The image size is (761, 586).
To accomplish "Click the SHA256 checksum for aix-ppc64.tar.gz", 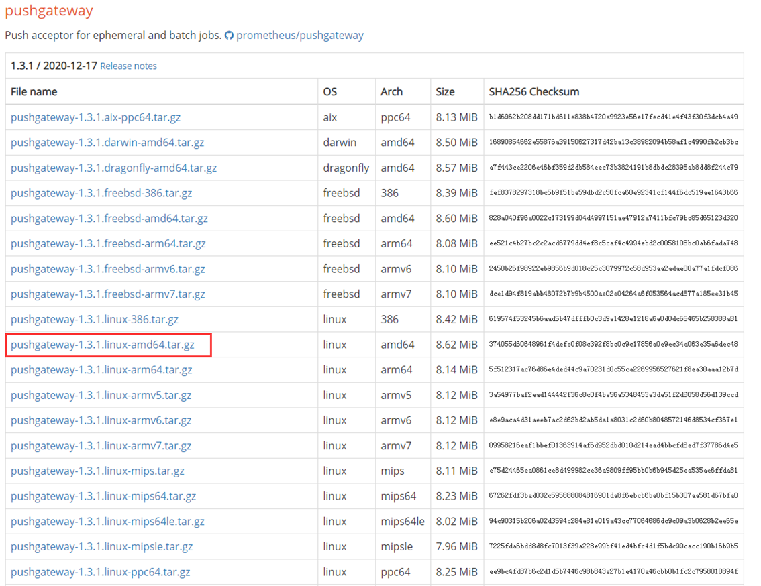I will (x=613, y=117).
